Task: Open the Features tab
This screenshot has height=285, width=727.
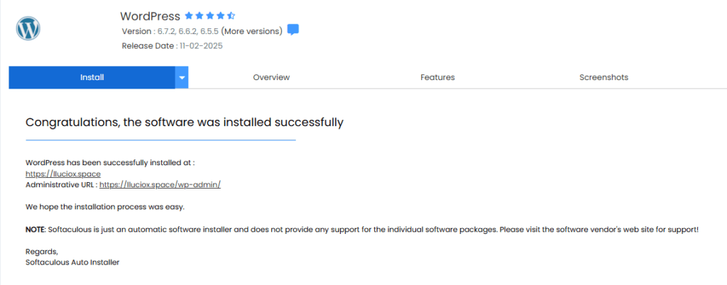Action: (437, 77)
